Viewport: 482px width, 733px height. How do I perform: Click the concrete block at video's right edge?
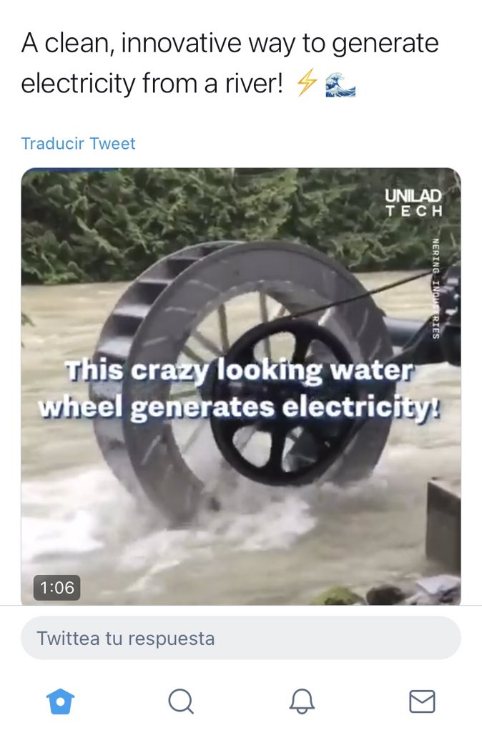pos(443,523)
